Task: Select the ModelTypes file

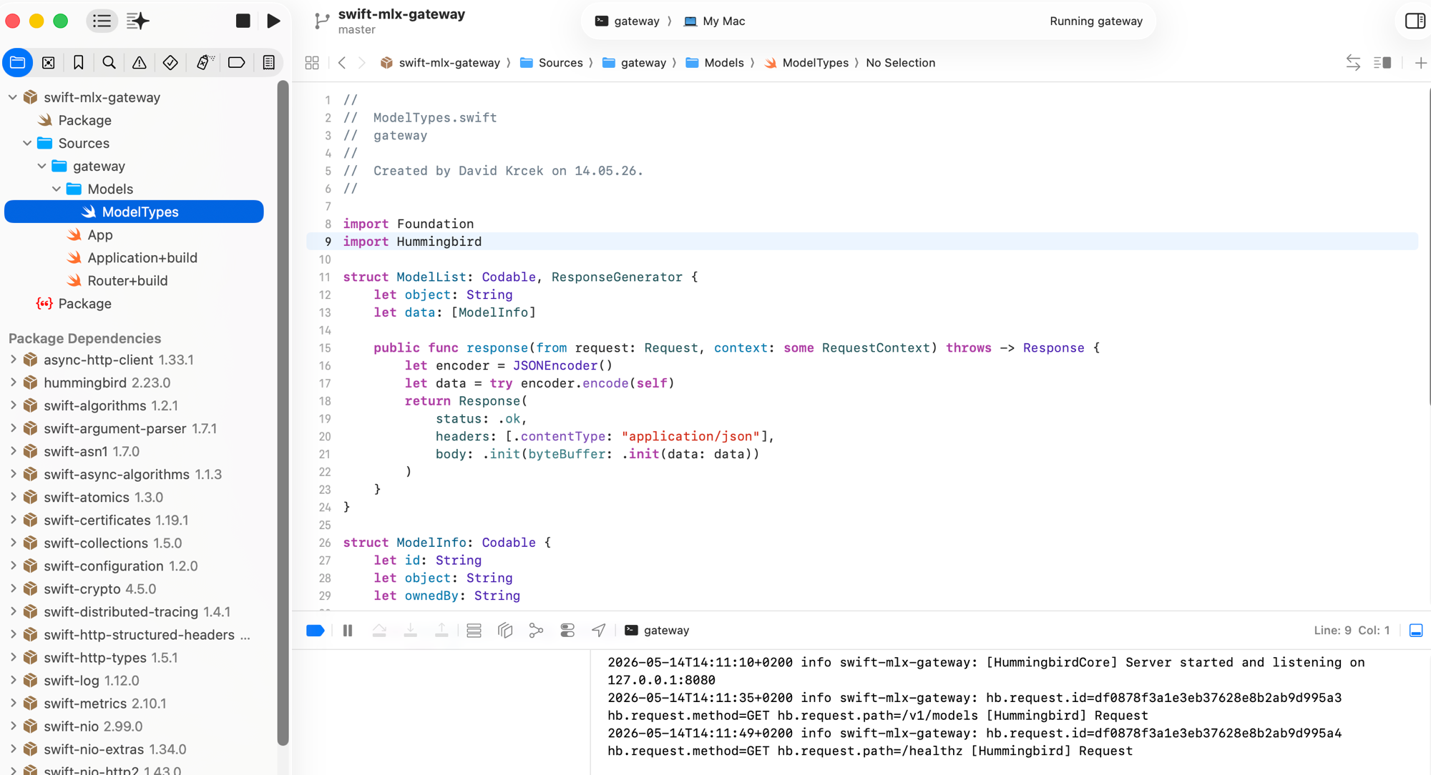Action: point(134,212)
